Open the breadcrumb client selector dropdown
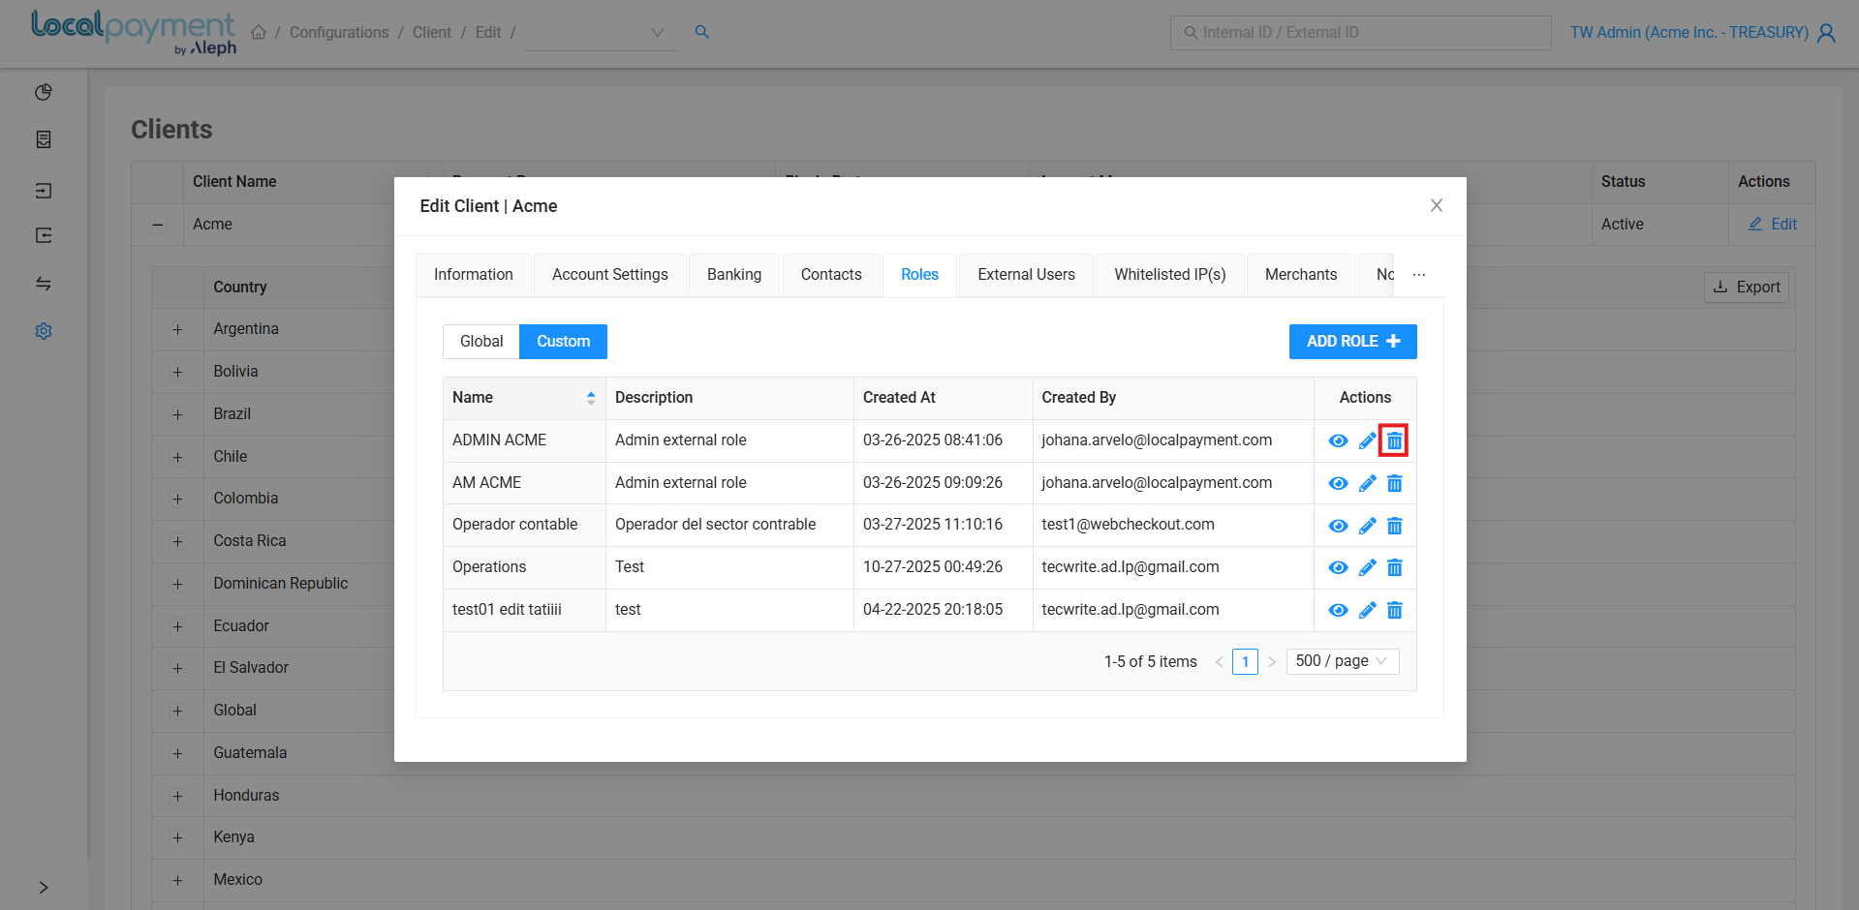This screenshot has width=1859, height=910. click(x=601, y=33)
